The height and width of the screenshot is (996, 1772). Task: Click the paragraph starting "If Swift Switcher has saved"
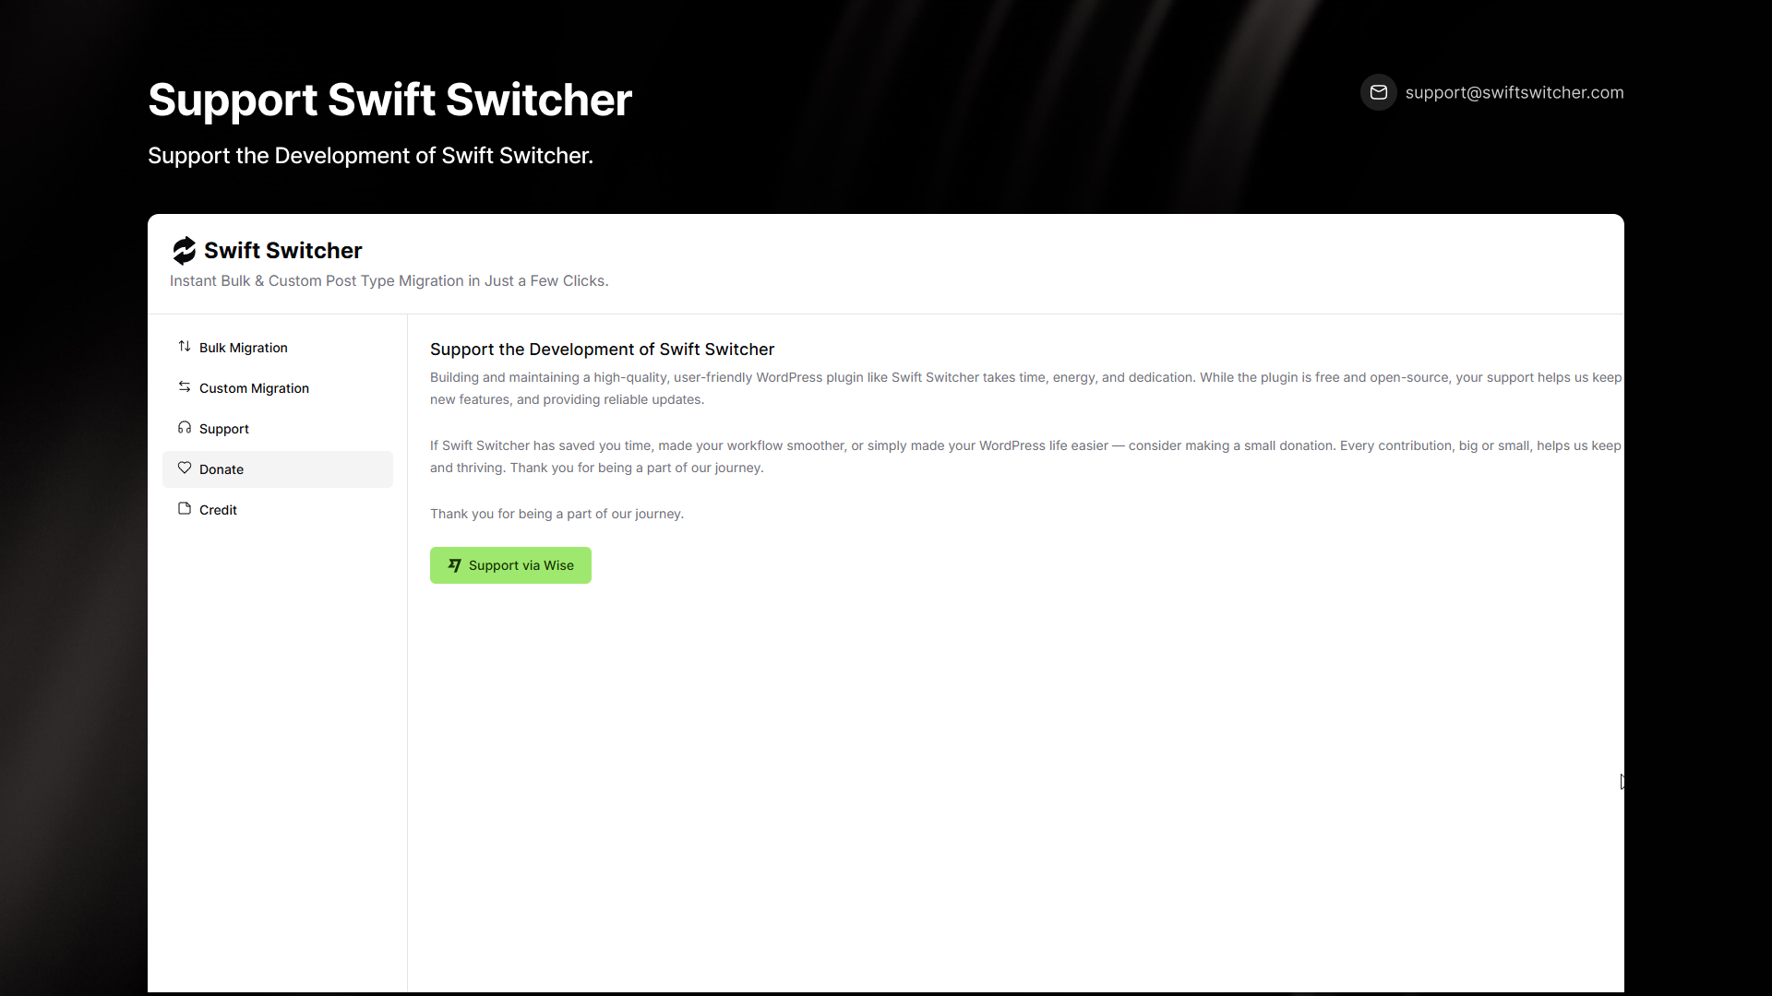[1026, 456]
